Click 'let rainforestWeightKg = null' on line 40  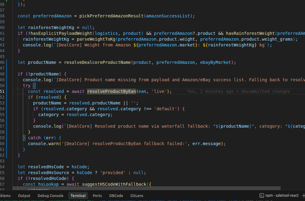[x=55, y=27]
